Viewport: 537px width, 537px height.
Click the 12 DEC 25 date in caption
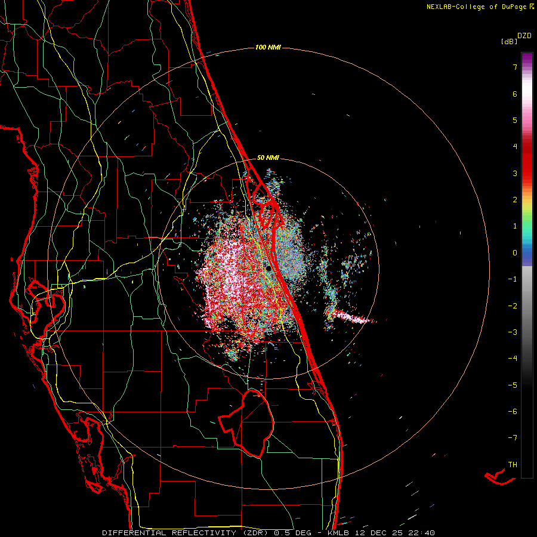[x=379, y=533]
